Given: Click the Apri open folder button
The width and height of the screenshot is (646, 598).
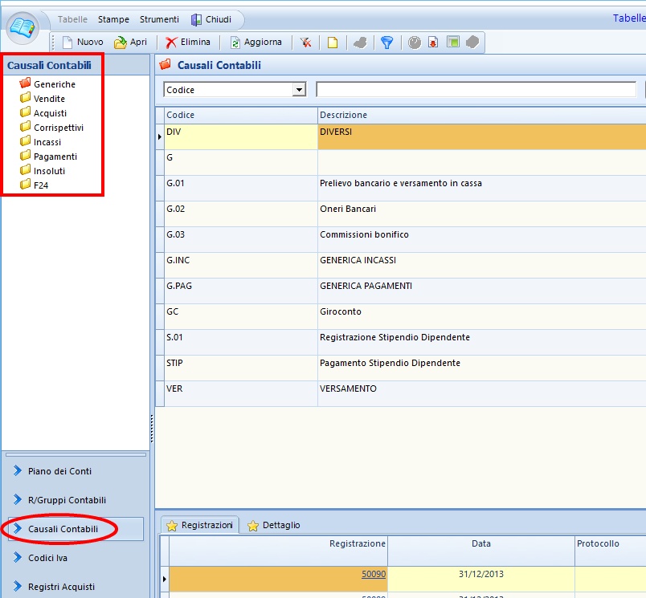Looking at the screenshot, I should click(x=131, y=43).
